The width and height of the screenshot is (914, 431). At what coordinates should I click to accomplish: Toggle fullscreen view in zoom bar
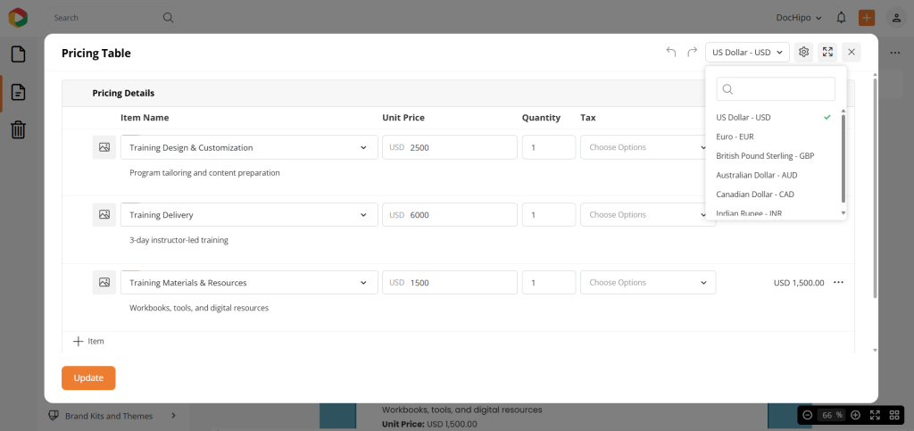[x=875, y=415]
